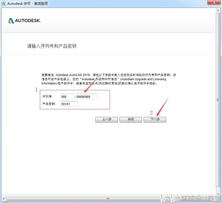Image resolution: width=222 pixels, height=203 pixels.
Task: Click heading 请输入序列号和产品密钥
Action: (52, 46)
